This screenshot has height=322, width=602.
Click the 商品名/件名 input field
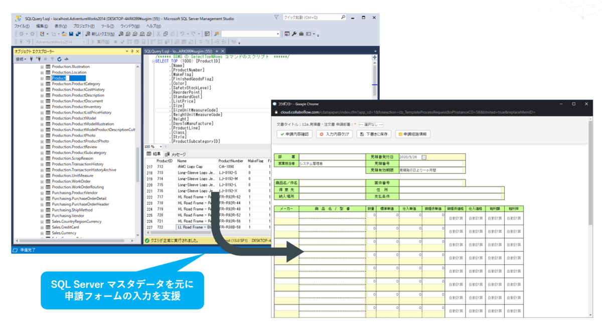333,183
